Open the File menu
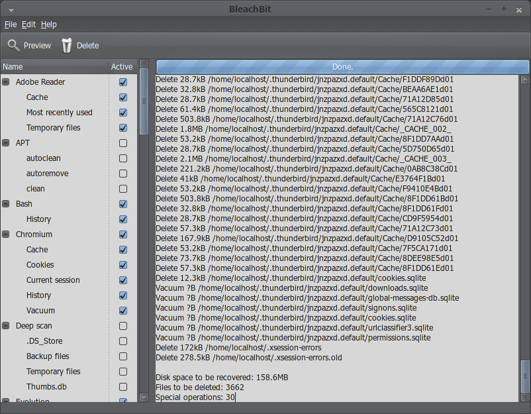 (x=11, y=24)
